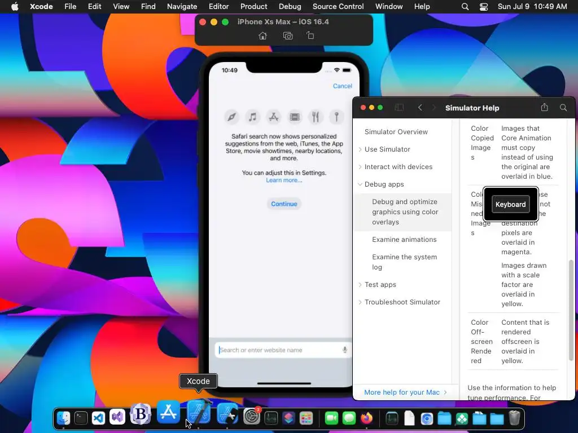
Task: Open the Apple menu
Action: 14,7
